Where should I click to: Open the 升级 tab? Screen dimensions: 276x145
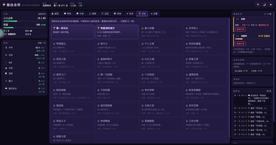80,14
